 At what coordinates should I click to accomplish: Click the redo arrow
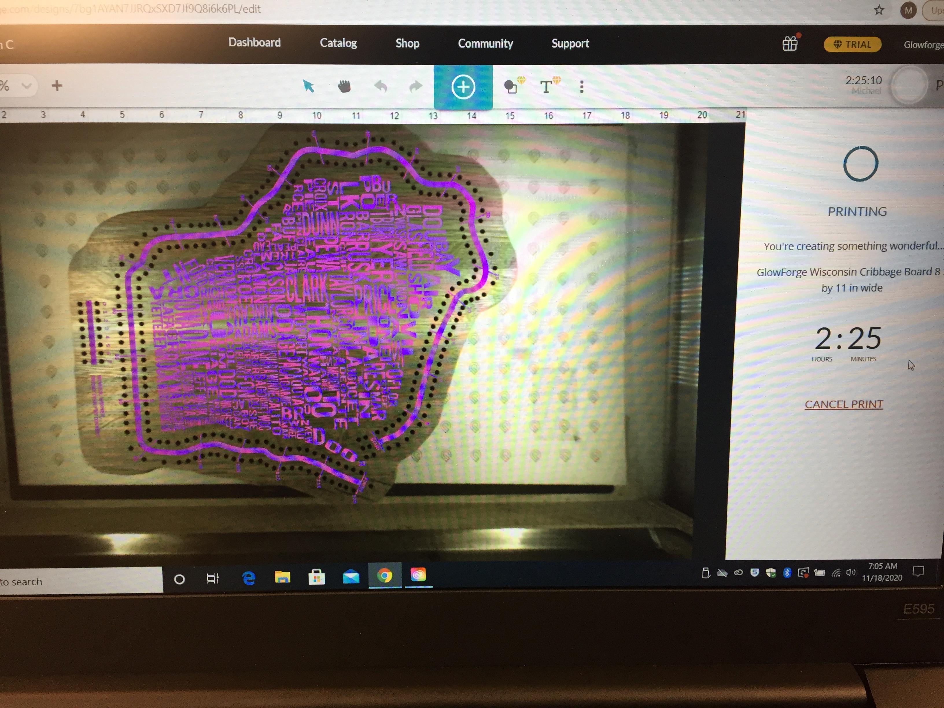[x=415, y=87]
